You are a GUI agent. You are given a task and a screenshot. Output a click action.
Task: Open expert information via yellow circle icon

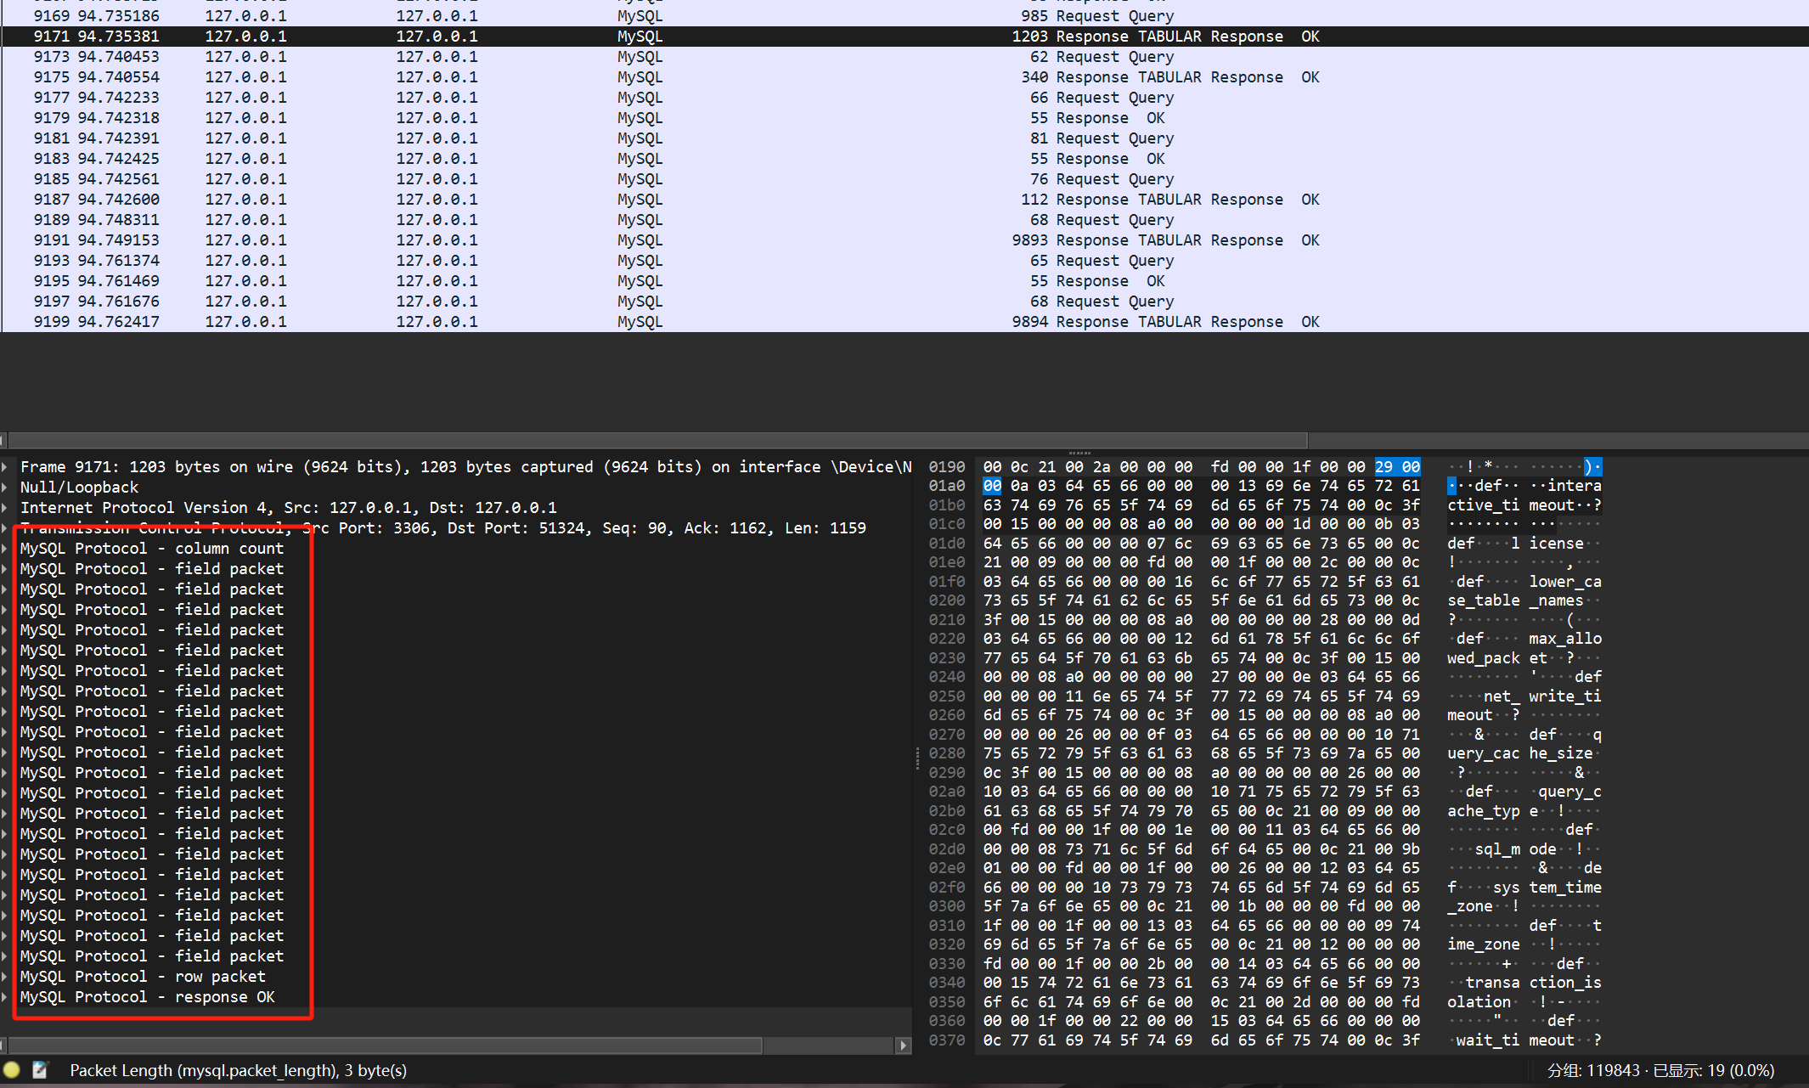click(x=11, y=1070)
